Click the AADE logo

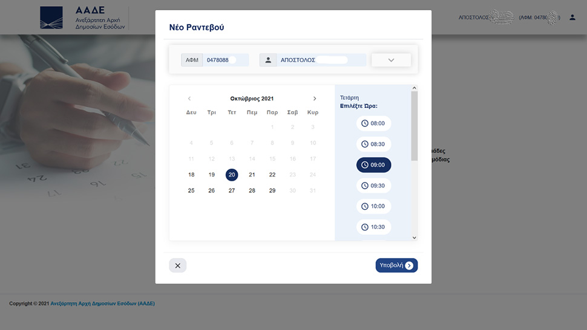coord(82,18)
